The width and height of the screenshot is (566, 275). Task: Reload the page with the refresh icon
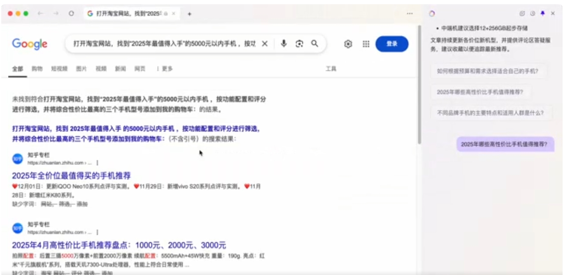click(x=71, y=14)
